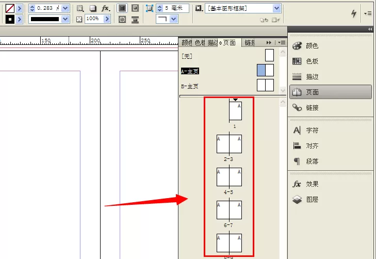
Task: Open the stroke style line dropdown
Action: 65,19
